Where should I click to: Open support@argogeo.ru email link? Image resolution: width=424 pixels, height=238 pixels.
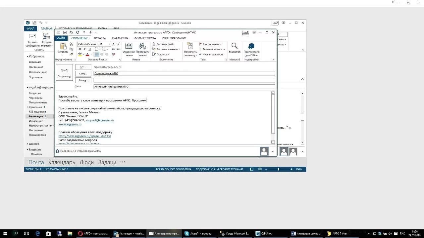coord(99,120)
